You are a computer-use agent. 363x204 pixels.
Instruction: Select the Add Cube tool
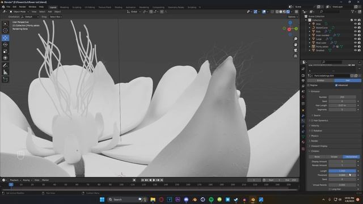click(x=5, y=79)
